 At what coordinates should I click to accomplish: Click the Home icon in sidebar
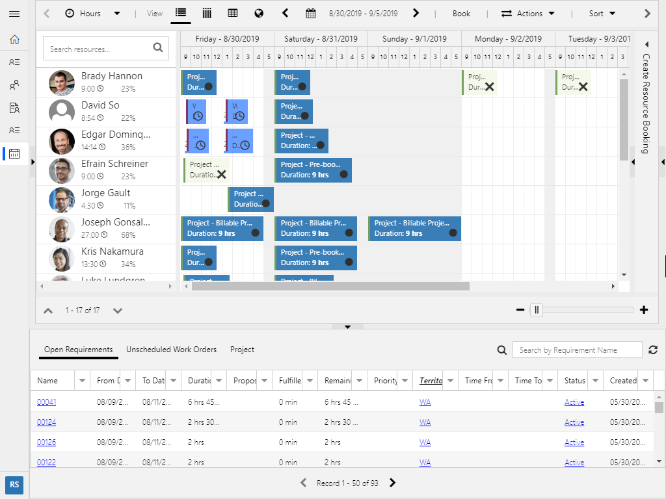pyautogui.click(x=14, y=40)
